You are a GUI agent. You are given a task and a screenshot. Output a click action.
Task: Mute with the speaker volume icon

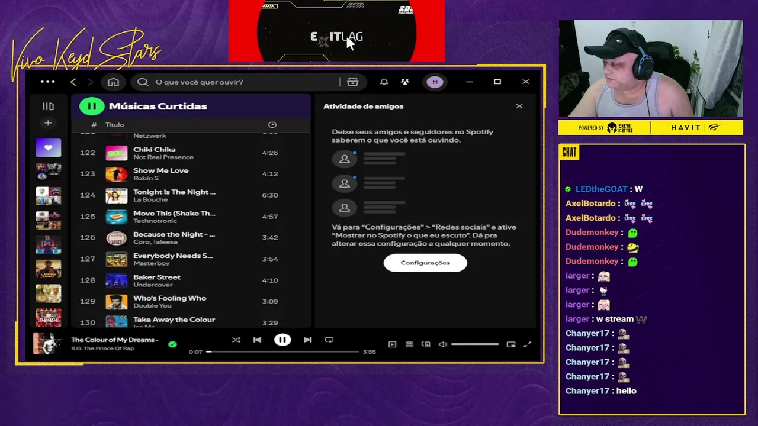(442, 344)
